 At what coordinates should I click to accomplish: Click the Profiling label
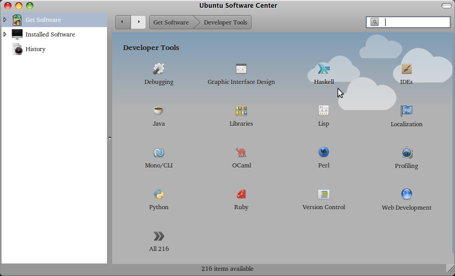click(406, 166)
